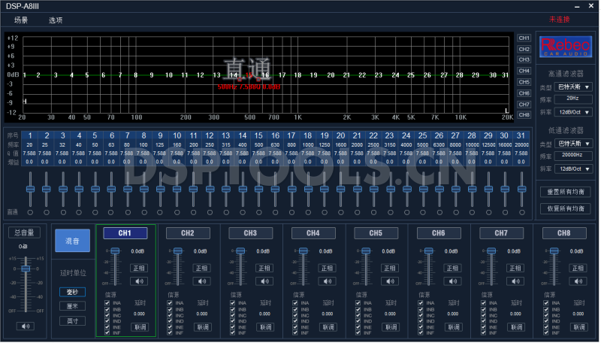Click the Rebec Car Audio logo
601x343 pixels.
(x=566, y=47)
